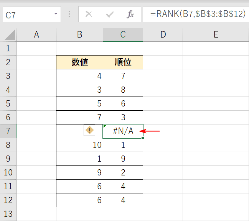Select row 6 header
Screen dimensions: 249x221
[8, 117]
